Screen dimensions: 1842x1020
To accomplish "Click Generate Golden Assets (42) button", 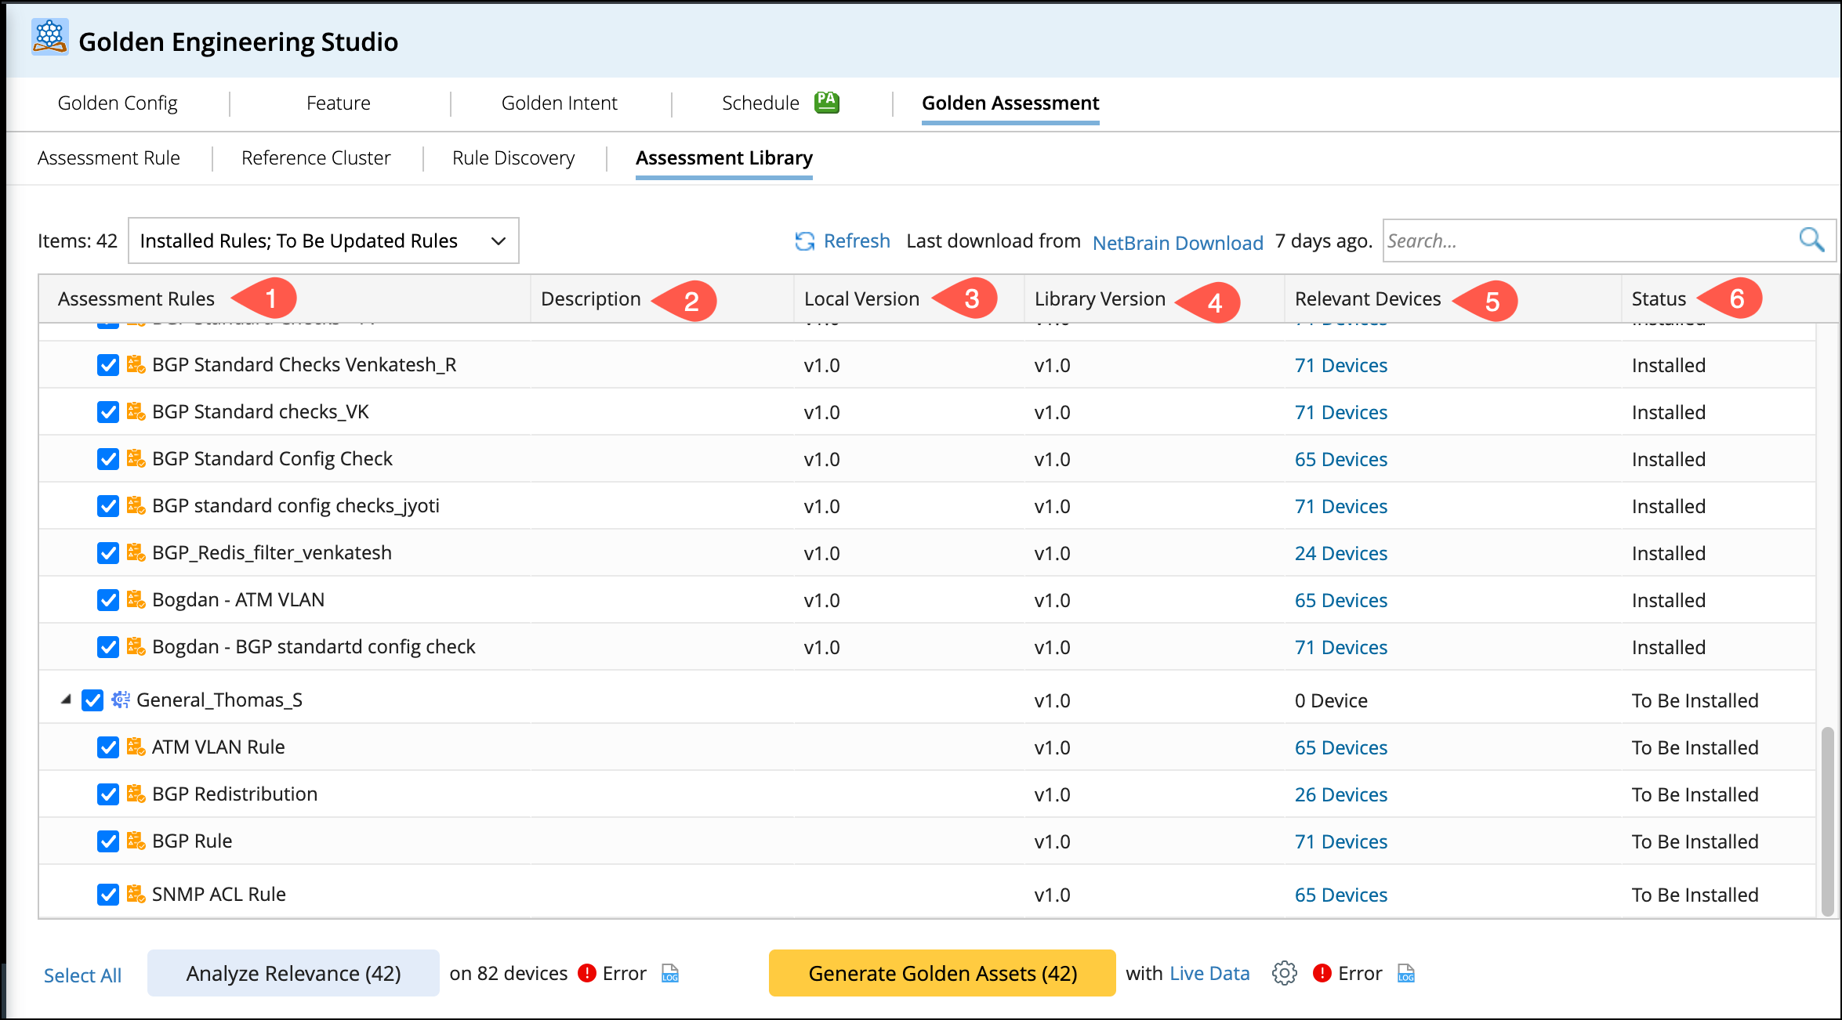I will point(942,974).
